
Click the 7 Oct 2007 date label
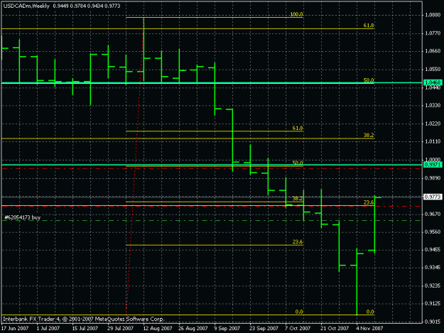click(298, 328)
